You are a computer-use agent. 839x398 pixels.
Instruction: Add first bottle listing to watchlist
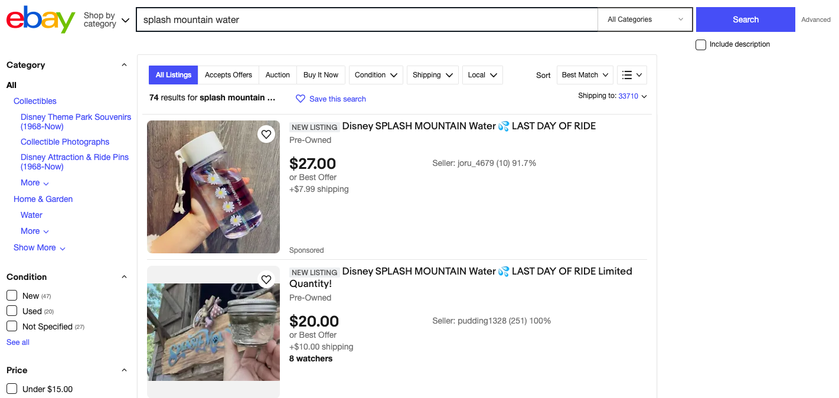click(266, 135)
